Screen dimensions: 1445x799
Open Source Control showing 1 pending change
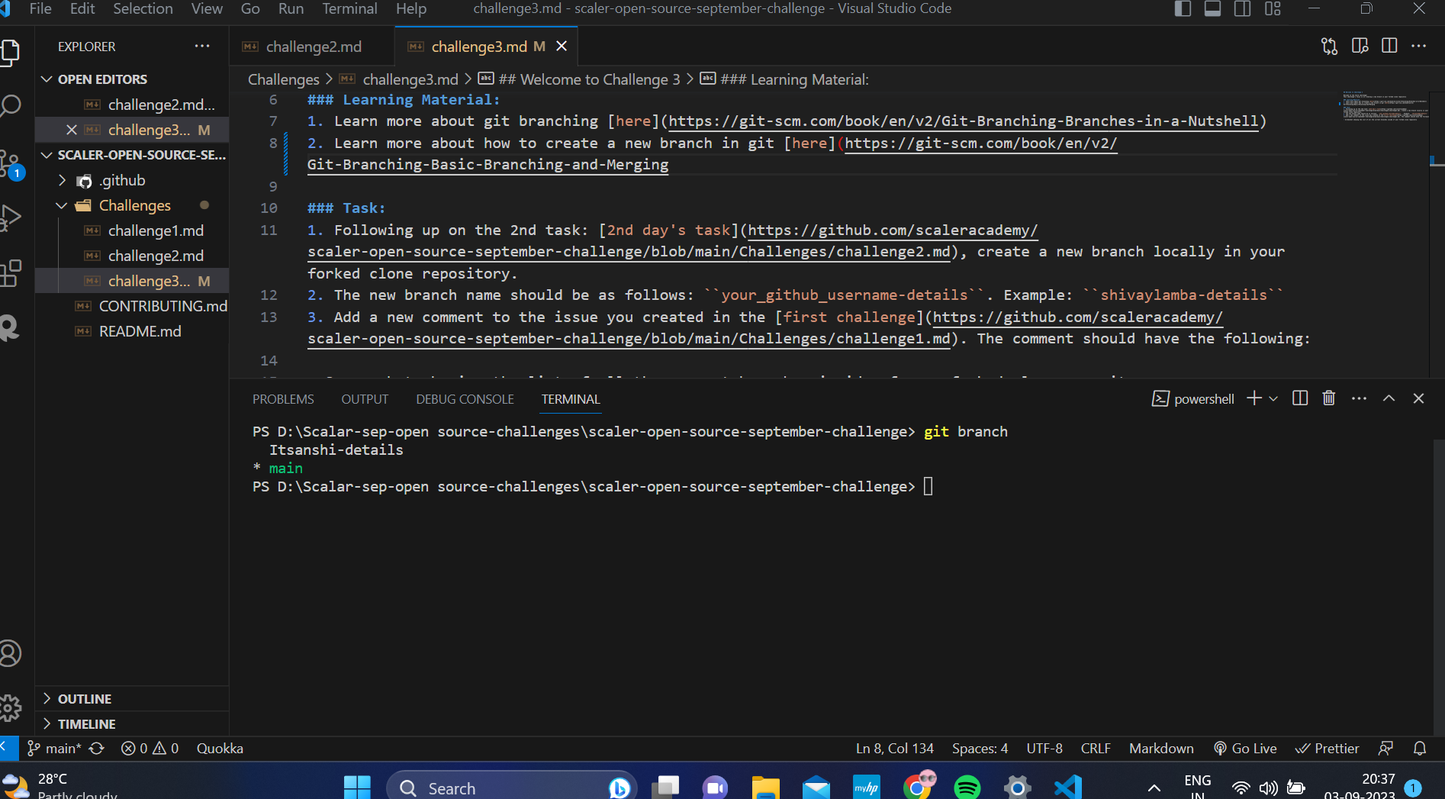tap(11, 163)
